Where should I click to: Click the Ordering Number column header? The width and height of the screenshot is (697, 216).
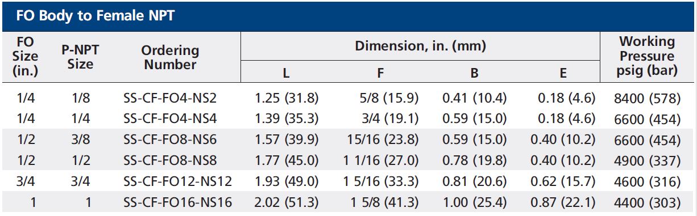tap(170, 57)
